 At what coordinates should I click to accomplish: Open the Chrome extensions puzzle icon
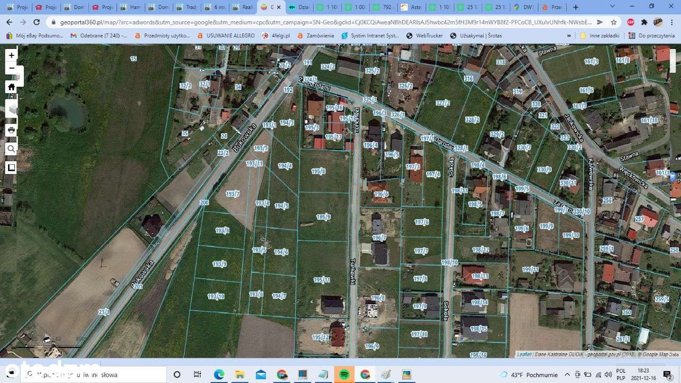644,22
